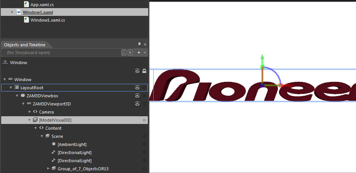
Task: Select the LayoutRoot grid icon
Action: point(17,87)
